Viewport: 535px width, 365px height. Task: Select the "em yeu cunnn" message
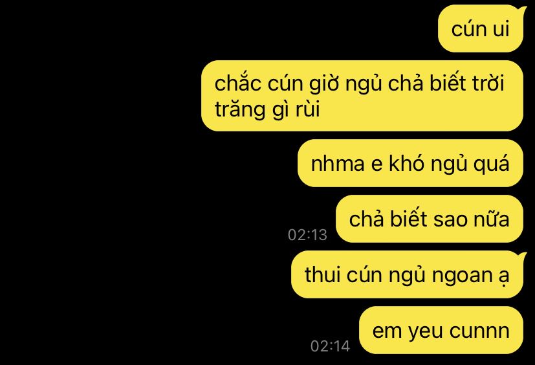[441, 330]
